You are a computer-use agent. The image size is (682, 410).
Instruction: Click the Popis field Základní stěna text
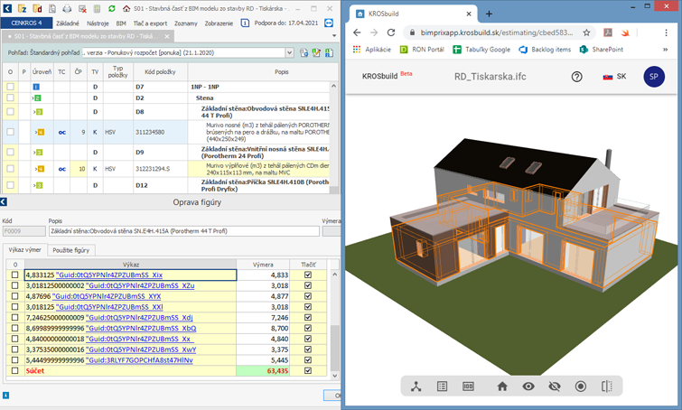185,231
